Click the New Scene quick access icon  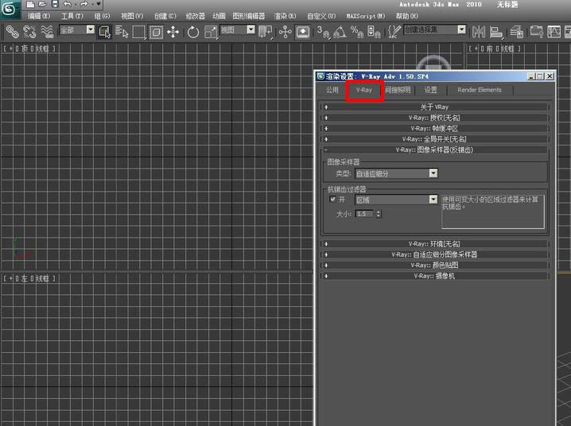click(31, 4)
